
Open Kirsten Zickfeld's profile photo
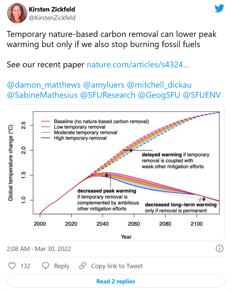click(17, 13)
